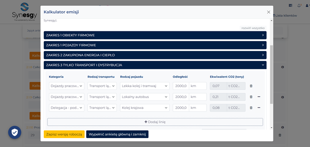This screenshot has width=310, height=147.
Task: Click Dodaj linię to add row
Action: (155, 122)
